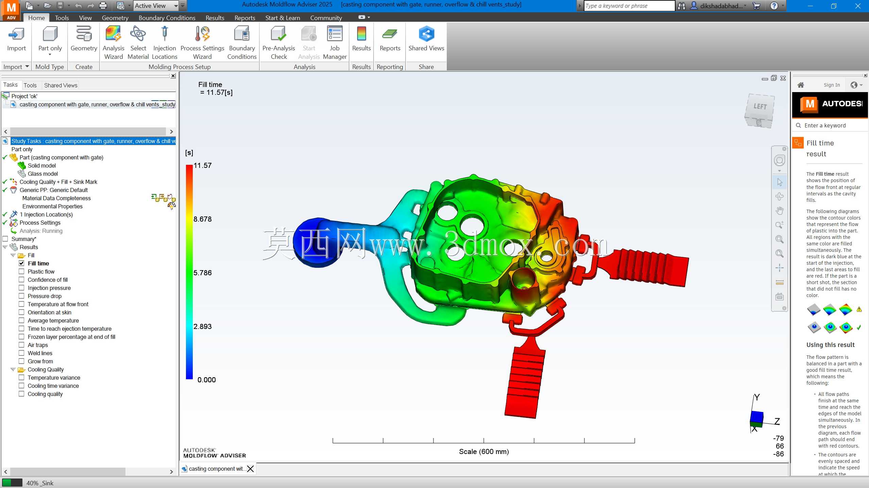The image size is (869, 488).
Task: Choose the Injection Locations tool
Action: point(165,42)
